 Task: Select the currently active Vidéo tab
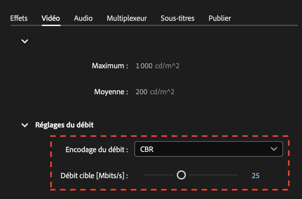51,18
